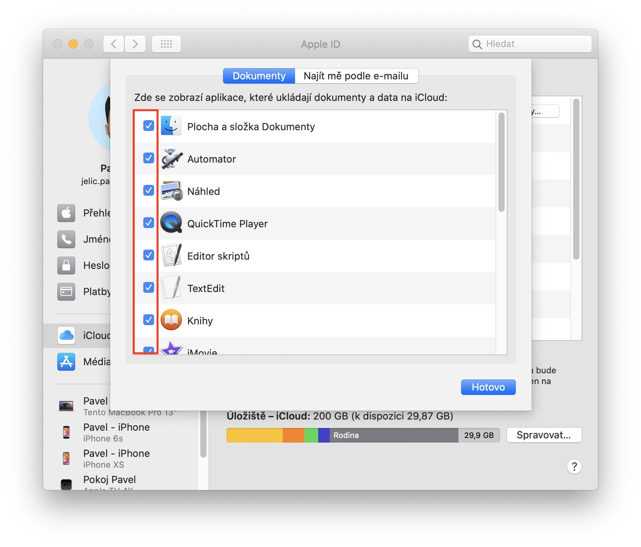Click the Knihy (Books) app icon

click(x=171, y=320)
